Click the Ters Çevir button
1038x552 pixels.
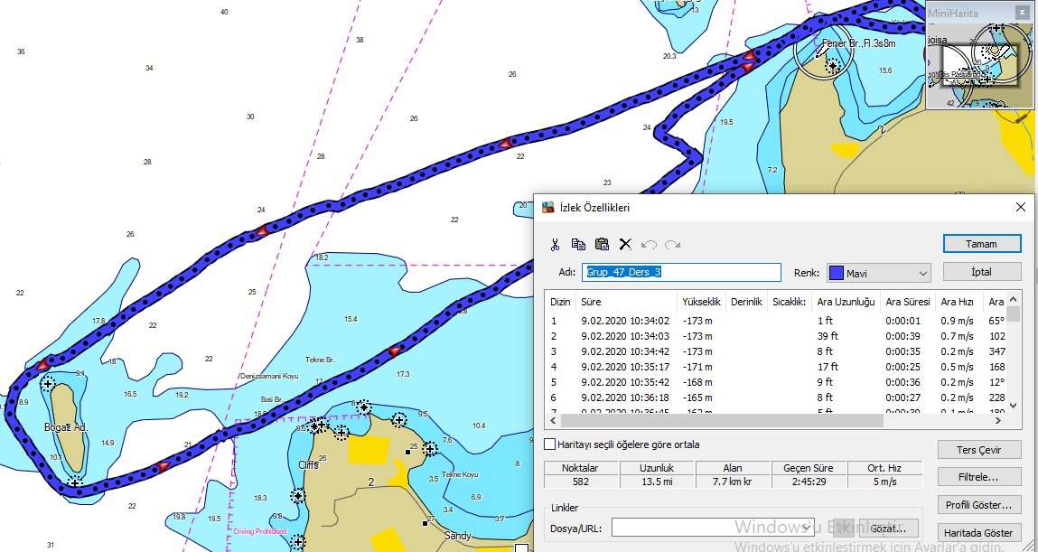(978, 450)
